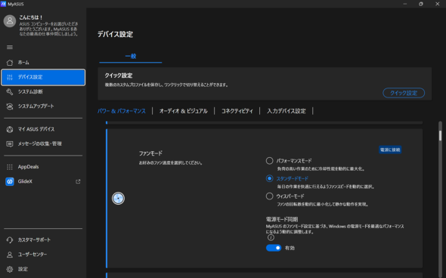Screen dimensions: 446x278
Task: Open ホーム in the sidebar
Action: pyautogui.click(x=43, y=63)
